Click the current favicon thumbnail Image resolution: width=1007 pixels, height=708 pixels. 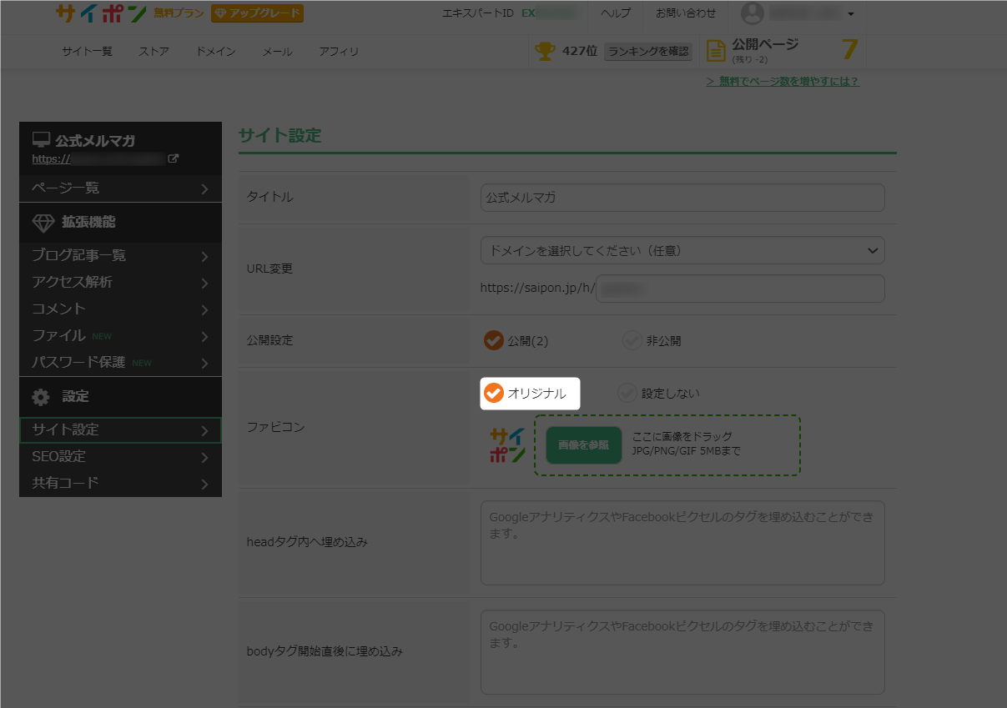tap(508, 445)
